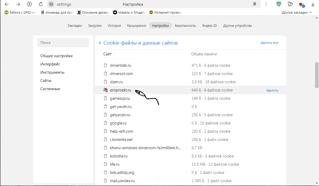Select Сайты in the settings sidebar

(x=46, y=81)
